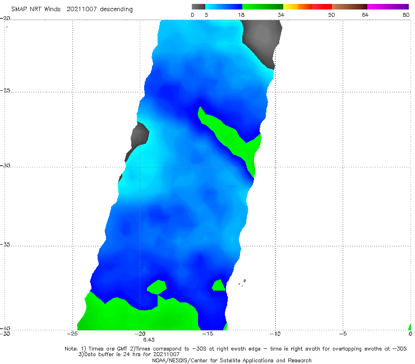Click the NOAA/NESDIS credit line
This screenshot has width=415, height=364.
click(232, 361)
